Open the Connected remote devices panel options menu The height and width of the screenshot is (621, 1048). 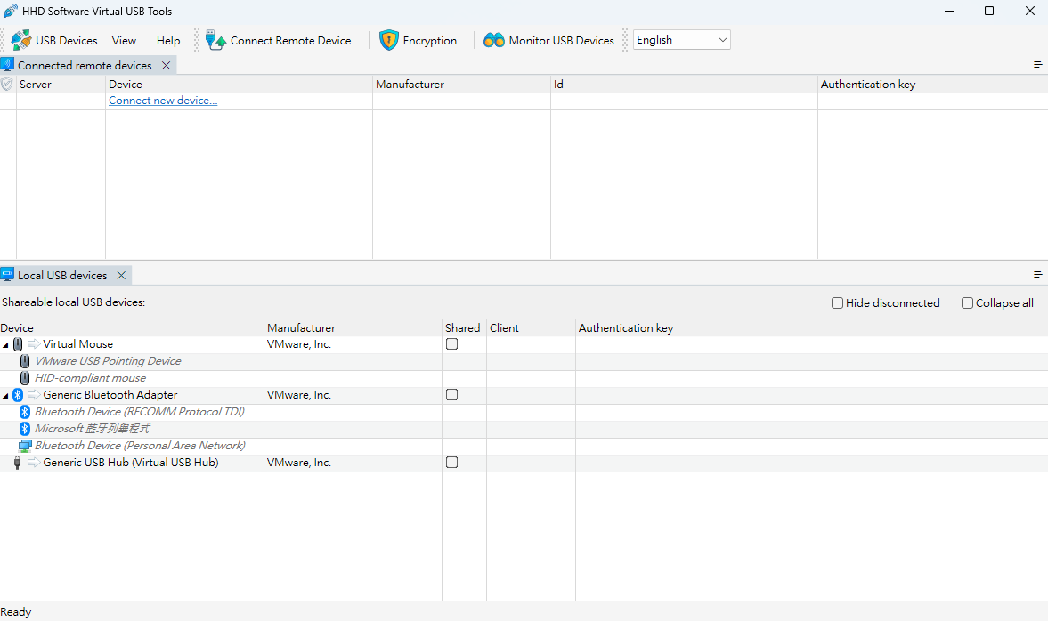[x=1037, y=65]
